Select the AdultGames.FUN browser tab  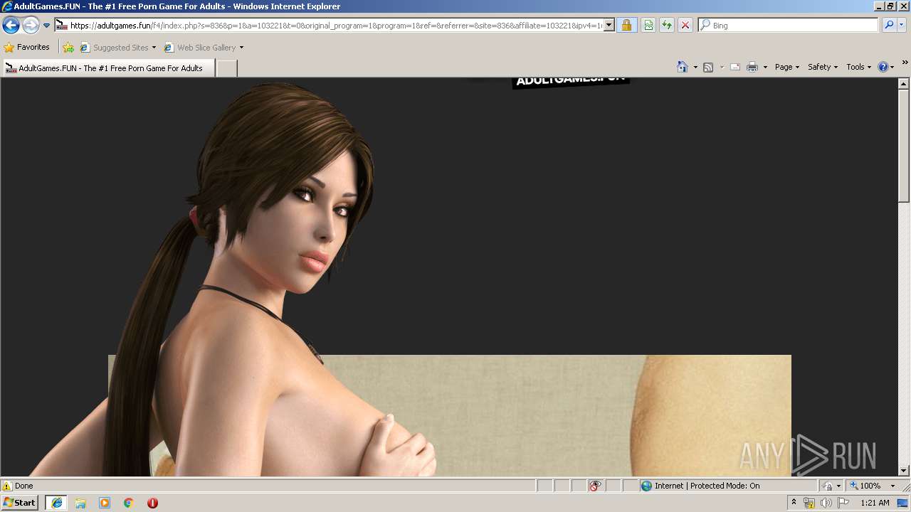pos(109,68)
